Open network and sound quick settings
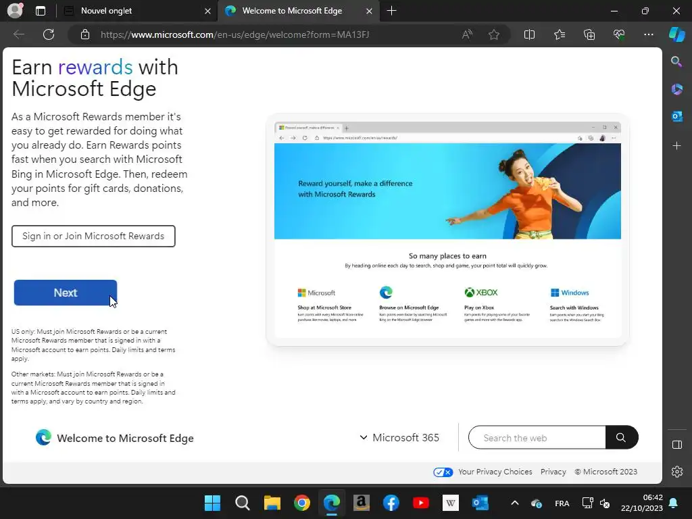 [596, 503]
